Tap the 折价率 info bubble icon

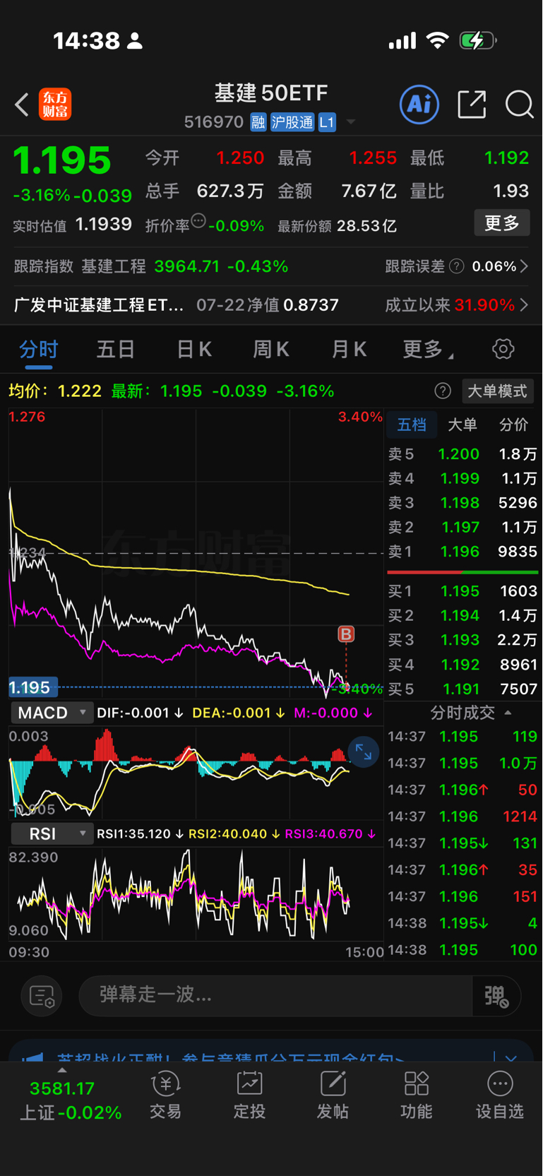coord(198,221)
